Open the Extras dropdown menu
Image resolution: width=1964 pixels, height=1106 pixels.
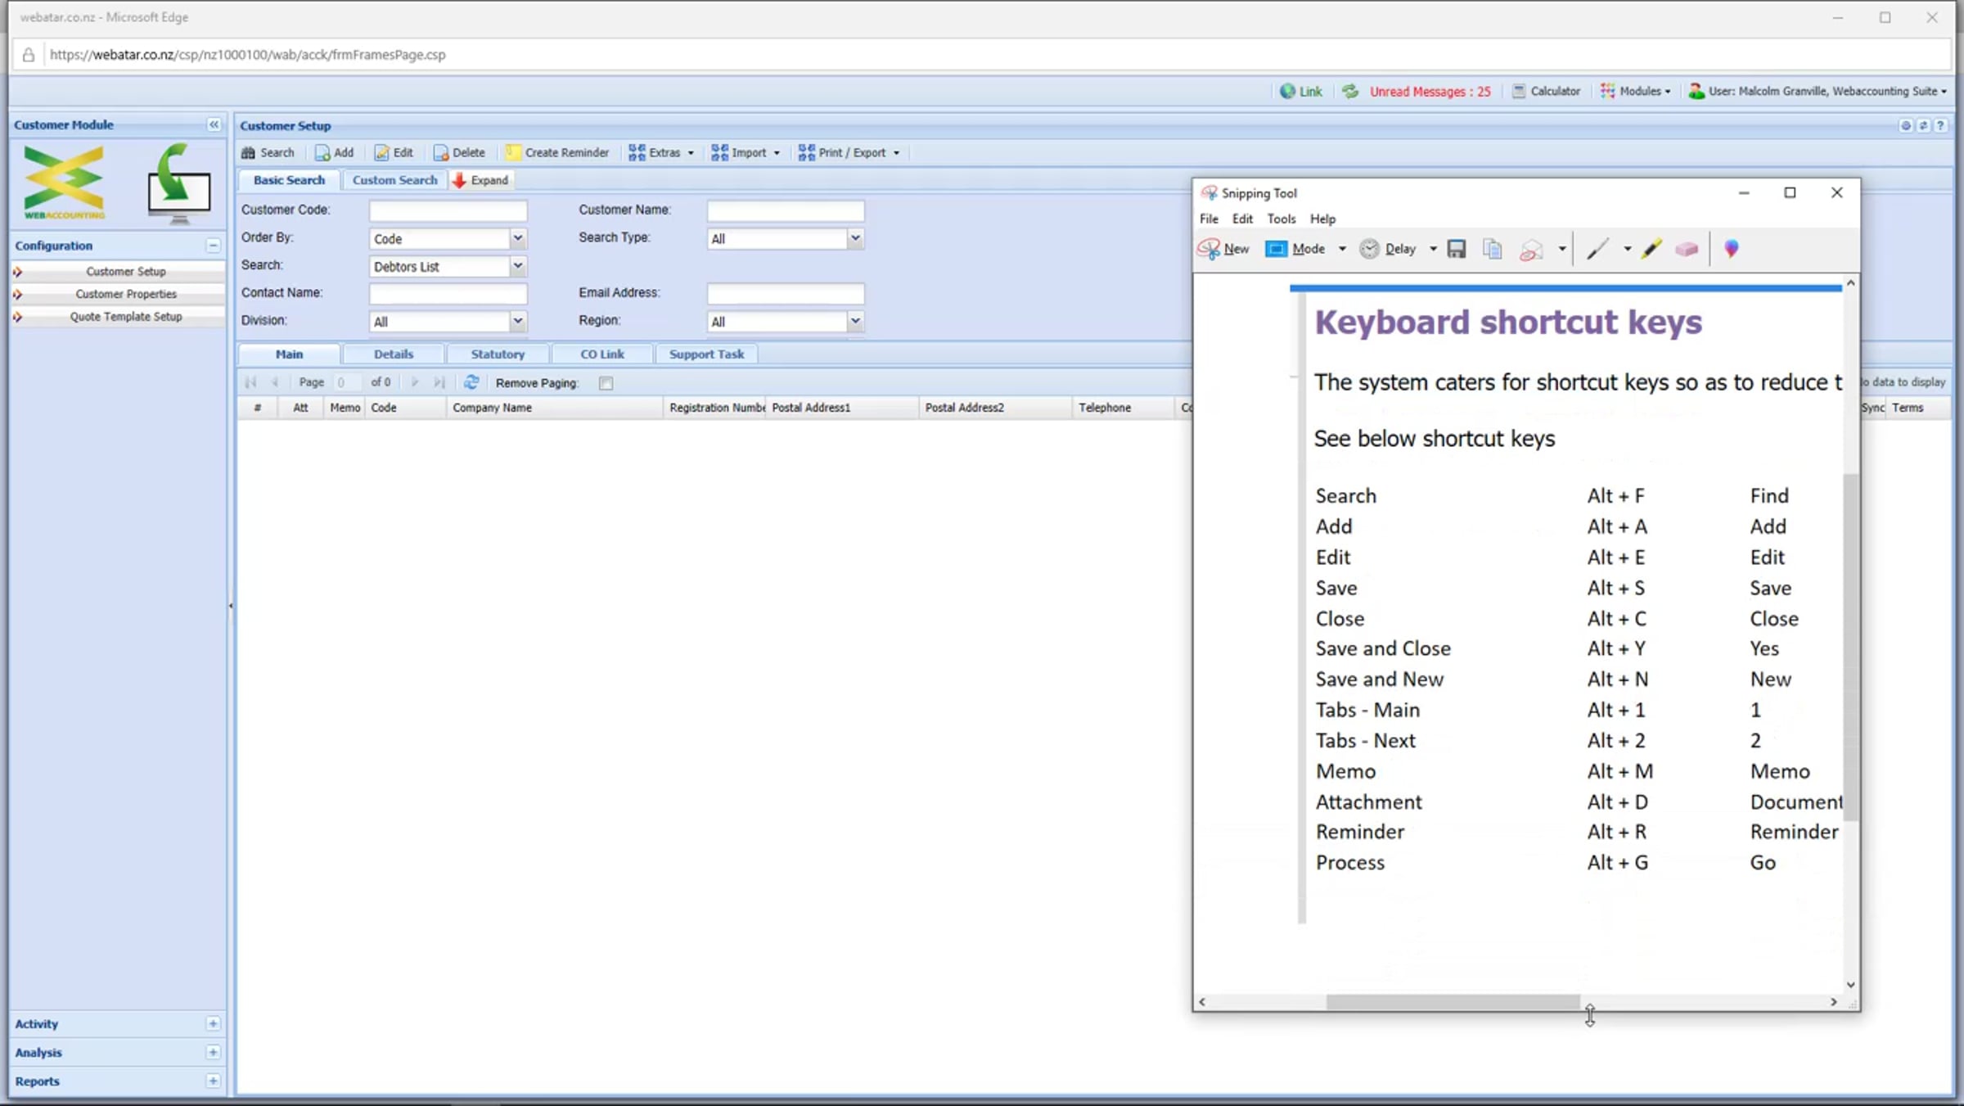661,152
